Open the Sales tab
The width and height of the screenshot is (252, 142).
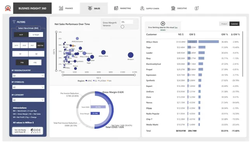[x=94, y=8]
